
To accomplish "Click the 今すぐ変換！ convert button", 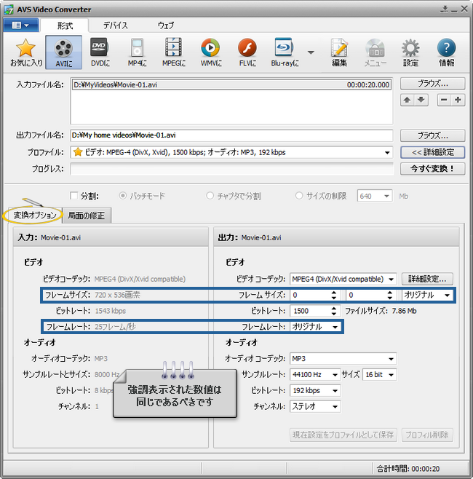I will [x=432, y=169].
